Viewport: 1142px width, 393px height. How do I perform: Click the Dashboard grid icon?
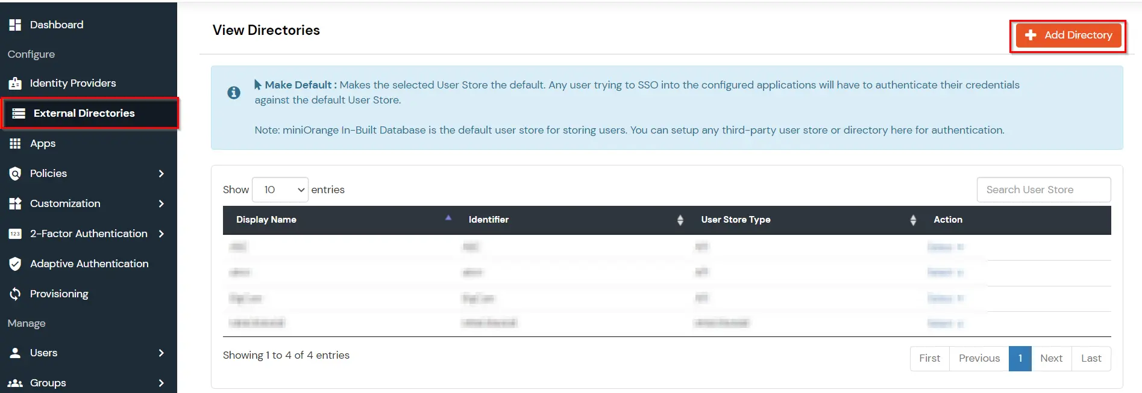(x=15, y=25)
